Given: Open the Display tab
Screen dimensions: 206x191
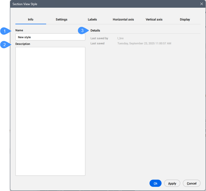Looking at the screenshot, I should (x=185, y=19).
